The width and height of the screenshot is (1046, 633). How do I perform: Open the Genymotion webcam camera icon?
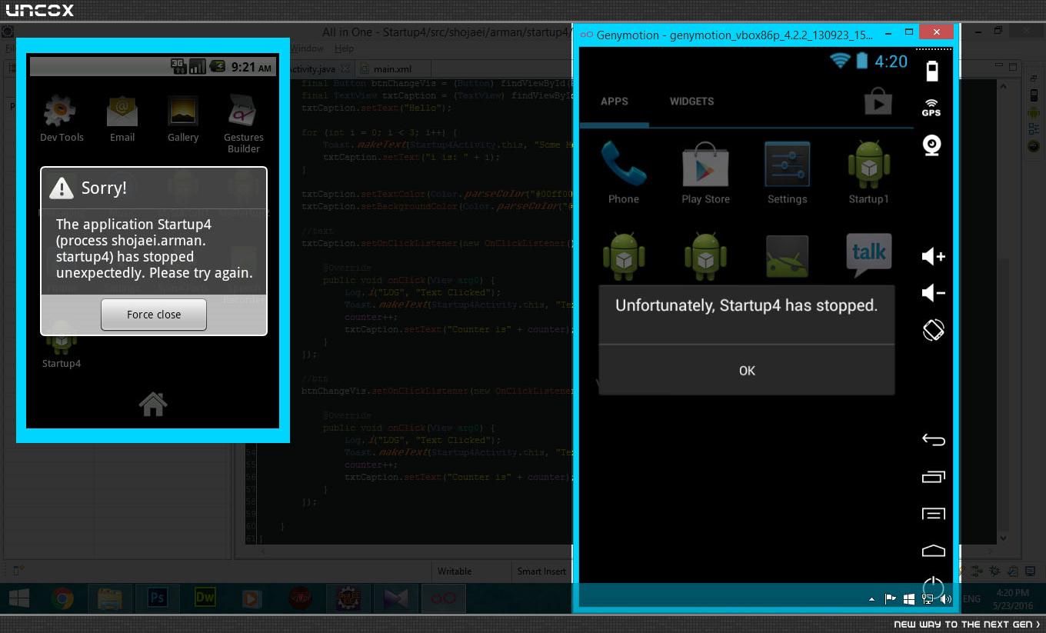(x=932, y=145)
